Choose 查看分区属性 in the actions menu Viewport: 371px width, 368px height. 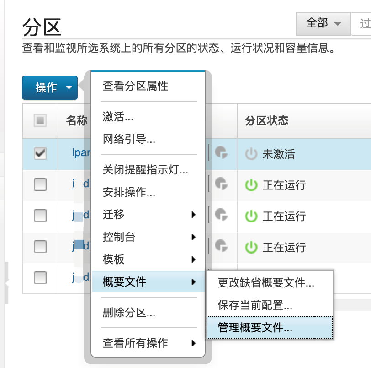click(x=135, y=86)
